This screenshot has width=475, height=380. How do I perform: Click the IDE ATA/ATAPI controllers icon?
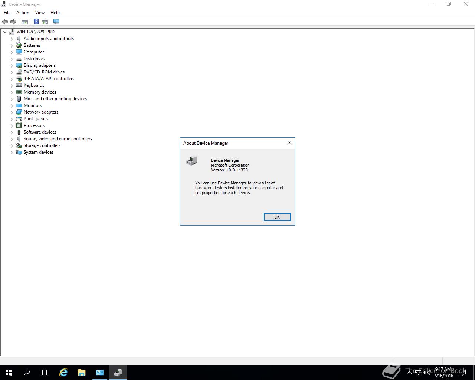pyautogui.click(x=19, y=79)
